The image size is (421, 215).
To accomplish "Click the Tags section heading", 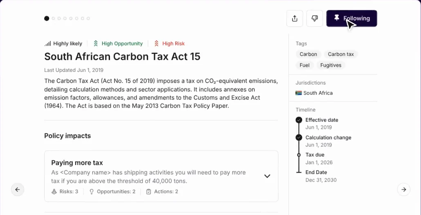I will click(301, 43).
